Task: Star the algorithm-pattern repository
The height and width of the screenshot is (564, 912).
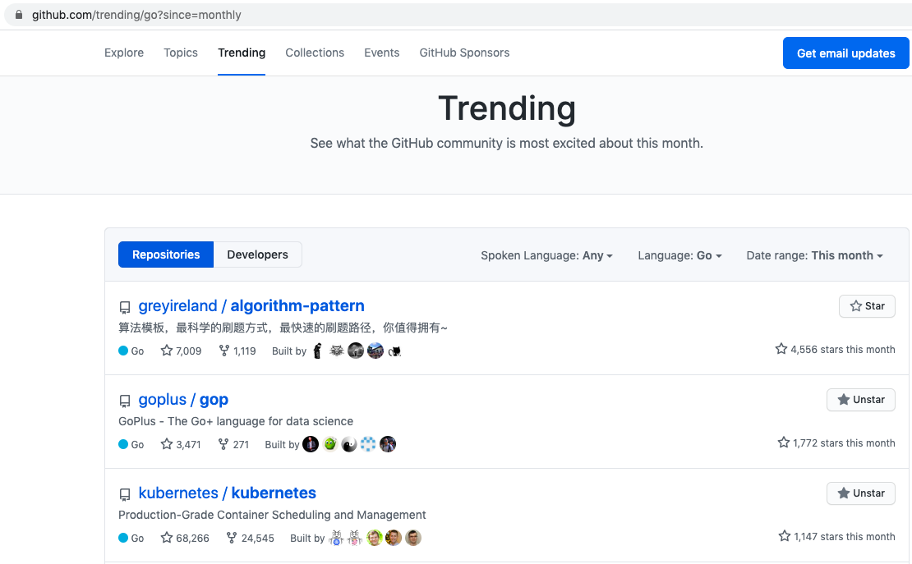Action: coord(867,306)
